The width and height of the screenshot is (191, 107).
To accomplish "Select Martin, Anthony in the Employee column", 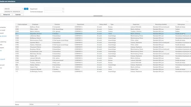I will [x=35, y=32].
